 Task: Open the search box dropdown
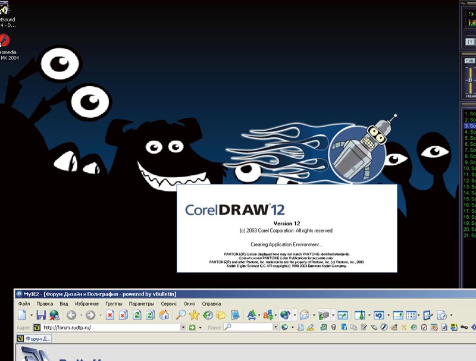pos(275,327)
